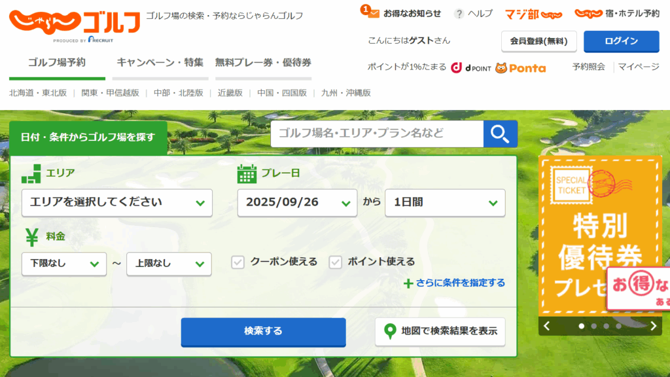
Task: Open the エリアを選択してください dropdown
Action: point(117,203)
